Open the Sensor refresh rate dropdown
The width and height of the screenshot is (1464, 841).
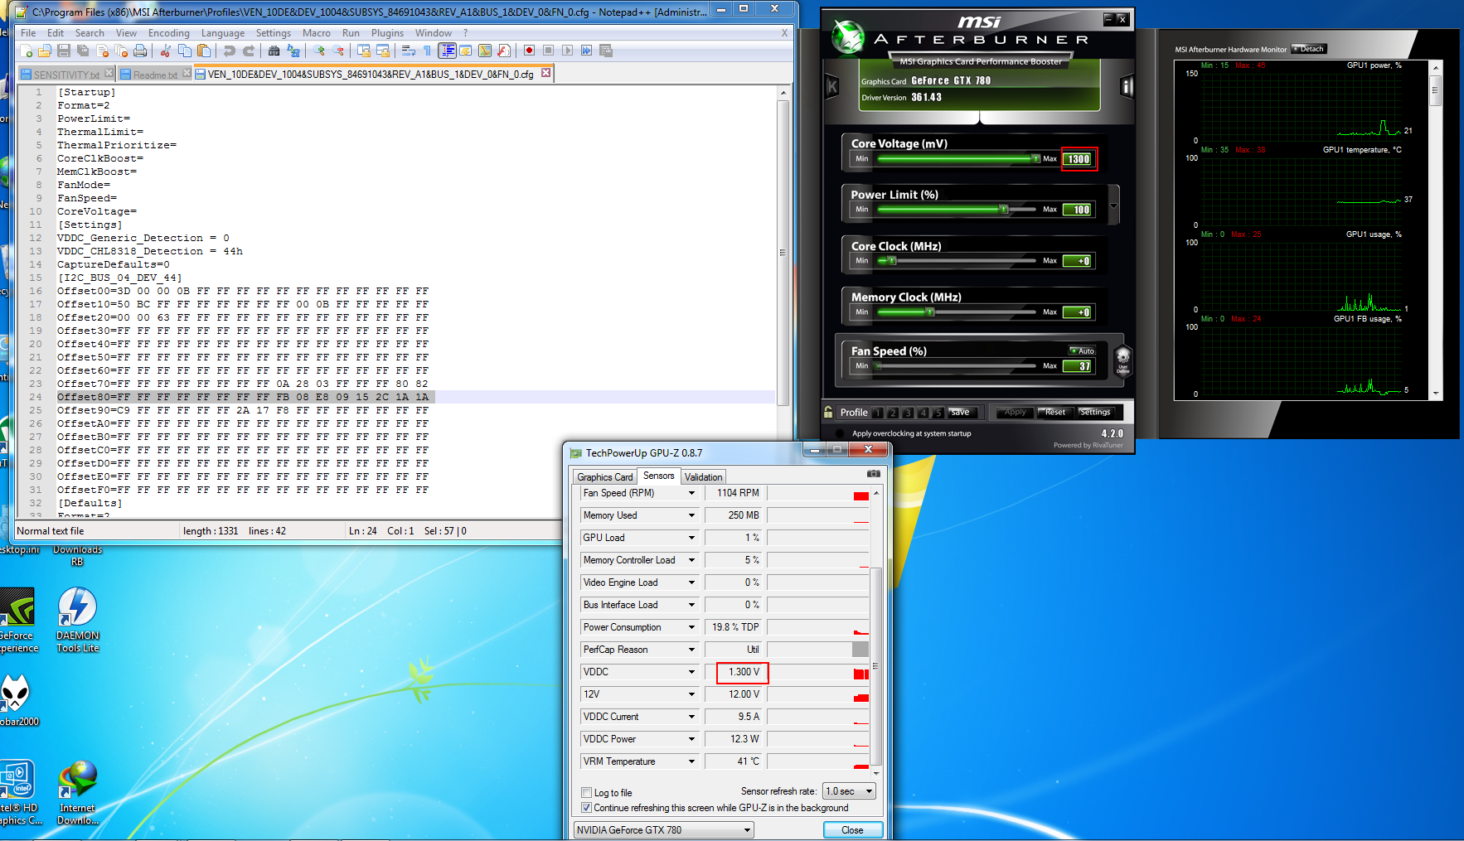[x=849, y=791]
